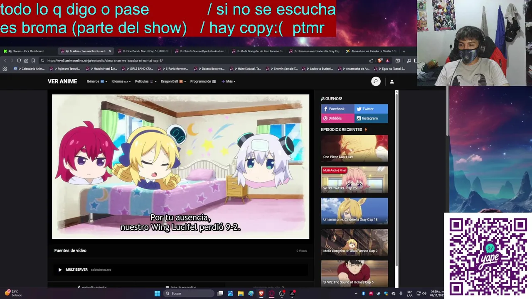Viewport: 532px width, 299px height.
Task: Expand the Idiomas dropdown menu
Action: pyautogui.click(x=121, y=81)
